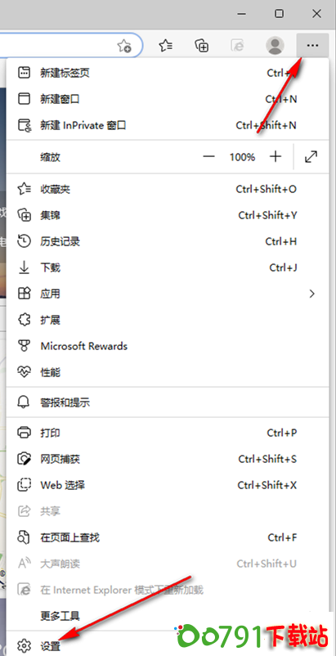
Task: Choose 新建 InPrivate 窗口
Action: 168,125
